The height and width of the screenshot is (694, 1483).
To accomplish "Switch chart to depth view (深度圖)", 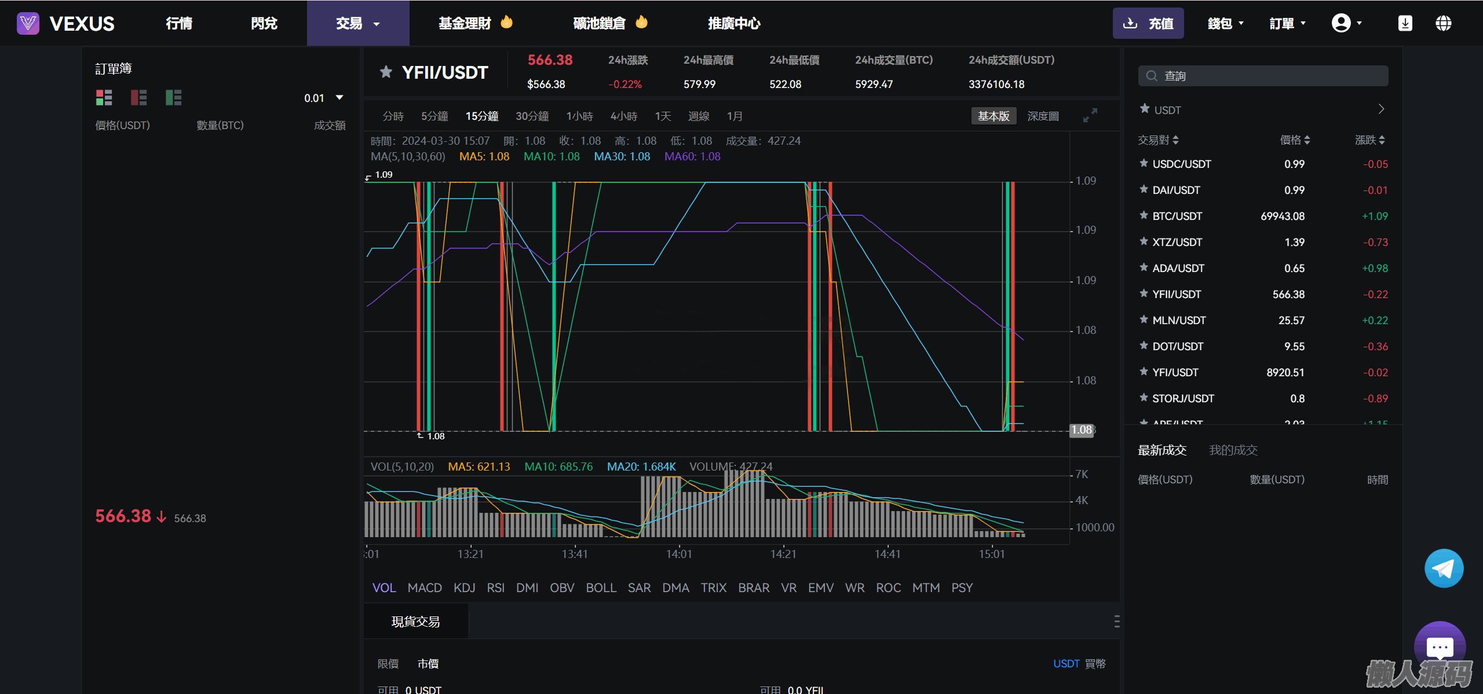I will click(x=1043, y=116).
